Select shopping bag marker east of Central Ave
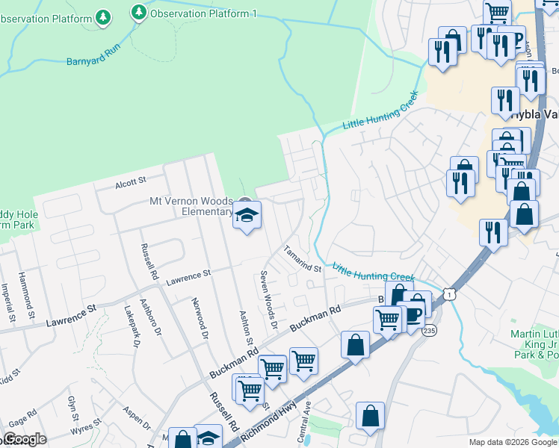 [x=370, y=418]
